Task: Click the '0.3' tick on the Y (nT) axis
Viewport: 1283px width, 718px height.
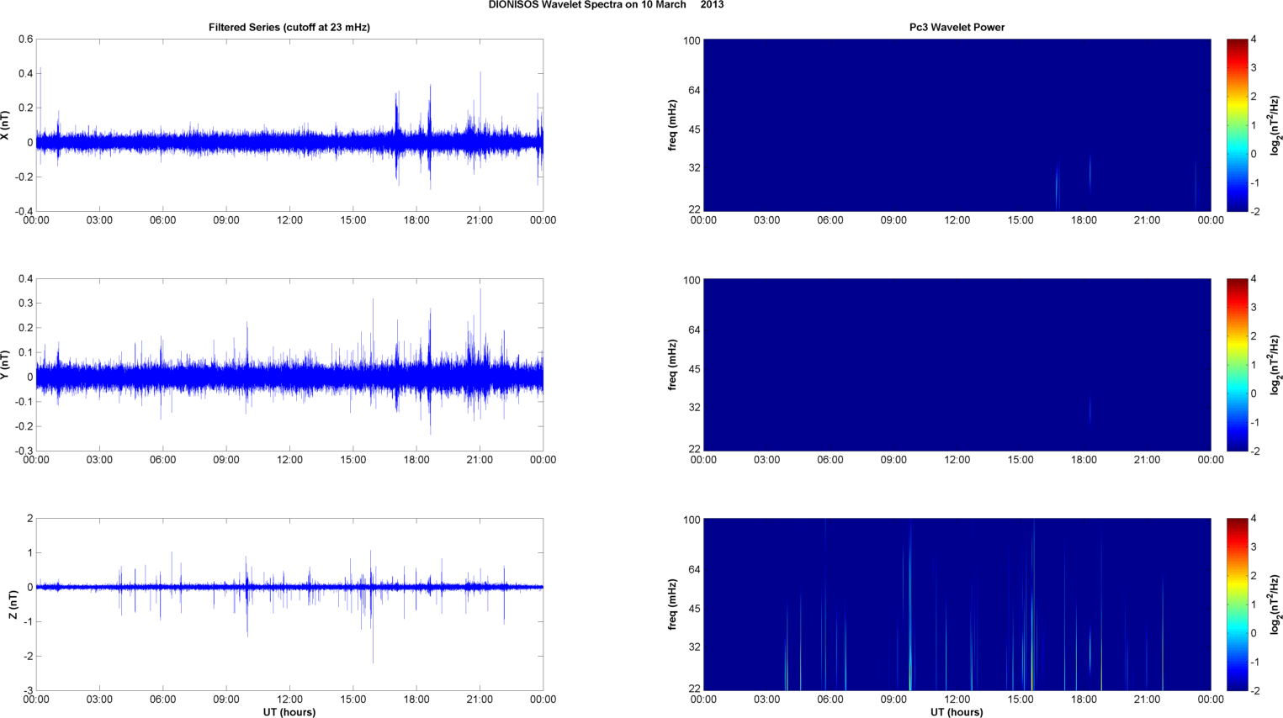Action: tap(25, 304)
